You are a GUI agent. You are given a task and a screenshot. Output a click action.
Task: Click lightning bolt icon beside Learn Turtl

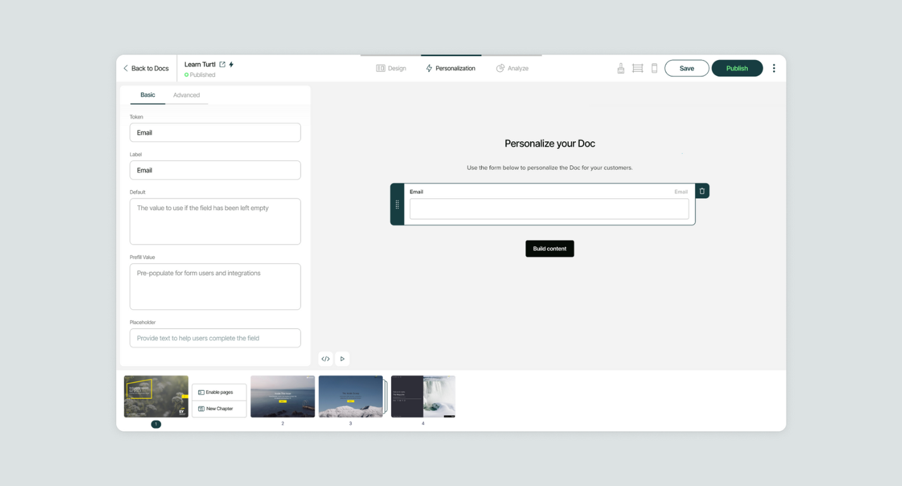tap(231, 64)
